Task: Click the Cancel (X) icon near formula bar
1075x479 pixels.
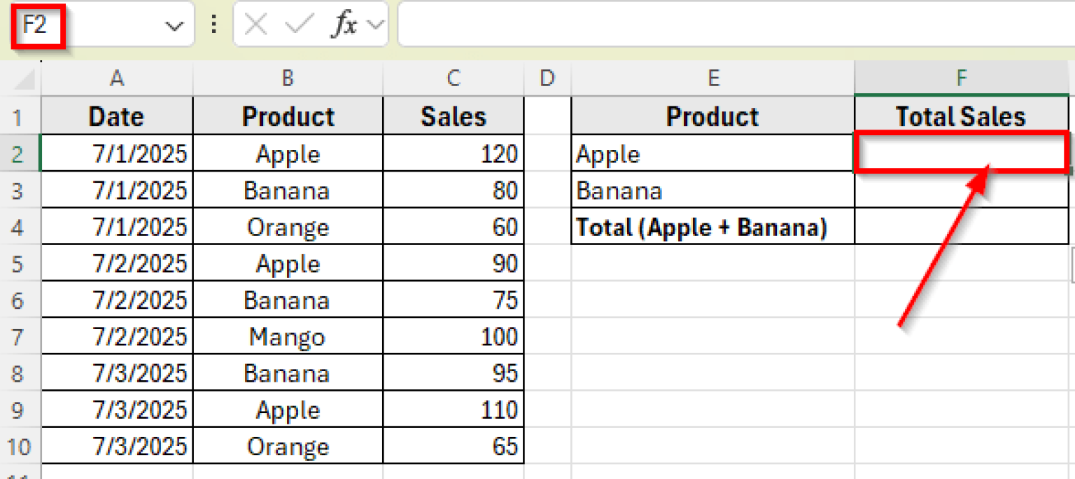Action: (255, 24)
